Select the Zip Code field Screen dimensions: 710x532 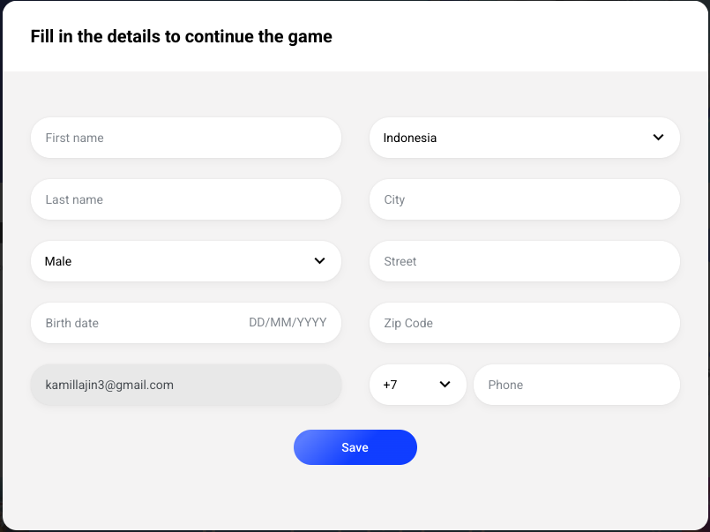click(x=524, y=323)
